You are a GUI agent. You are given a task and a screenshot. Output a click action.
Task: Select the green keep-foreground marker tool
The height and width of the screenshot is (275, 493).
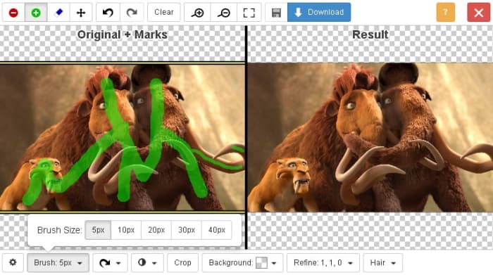click(x=36, y=13)
